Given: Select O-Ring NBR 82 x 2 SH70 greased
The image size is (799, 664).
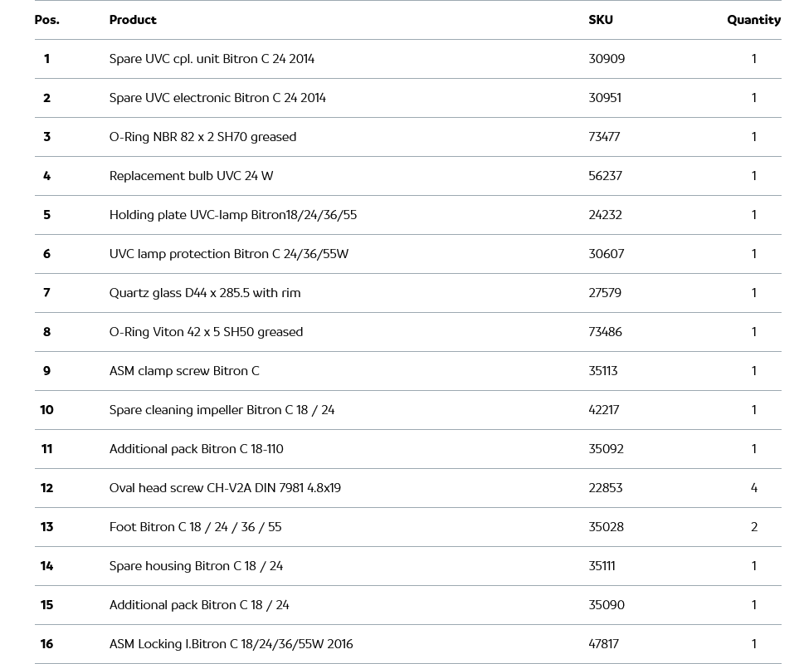Looking at the screenshot, I should click(x=202, y=137).
